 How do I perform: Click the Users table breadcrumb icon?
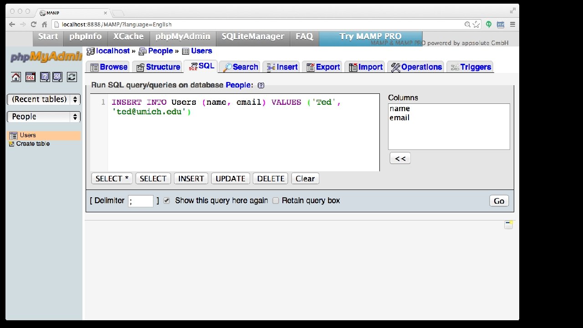pos(185,51)
